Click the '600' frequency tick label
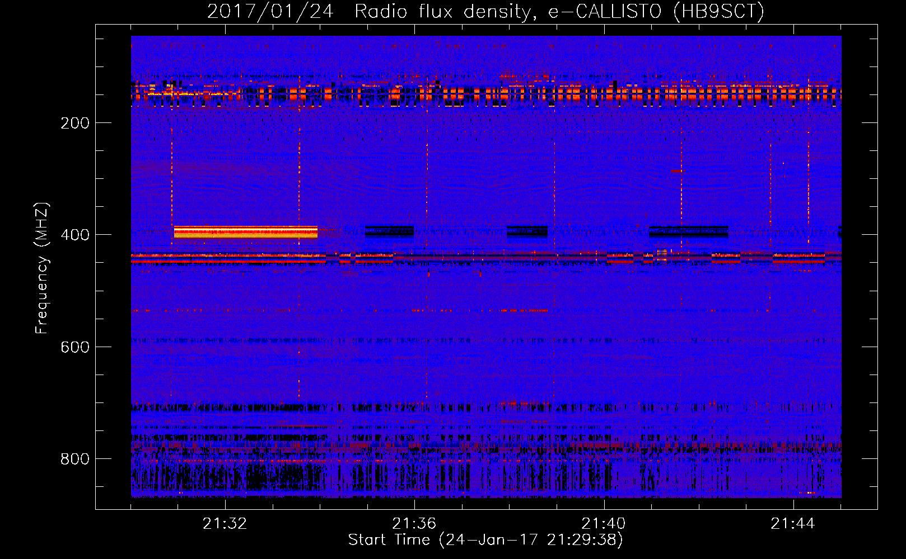The height and width of the screenshot is (559, 906). [x=75, y=347]
